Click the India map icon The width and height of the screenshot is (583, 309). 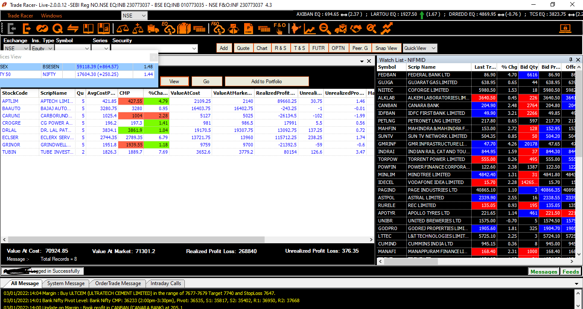pyautogui.click(x=295, y=29)
